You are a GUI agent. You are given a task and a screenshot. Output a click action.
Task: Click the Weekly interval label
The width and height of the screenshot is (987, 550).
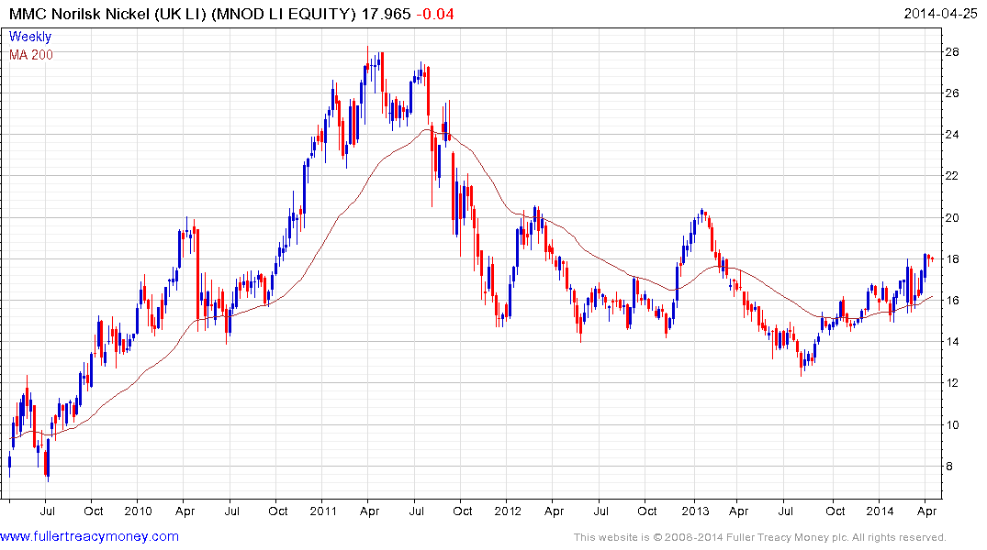tap(30, 37)
